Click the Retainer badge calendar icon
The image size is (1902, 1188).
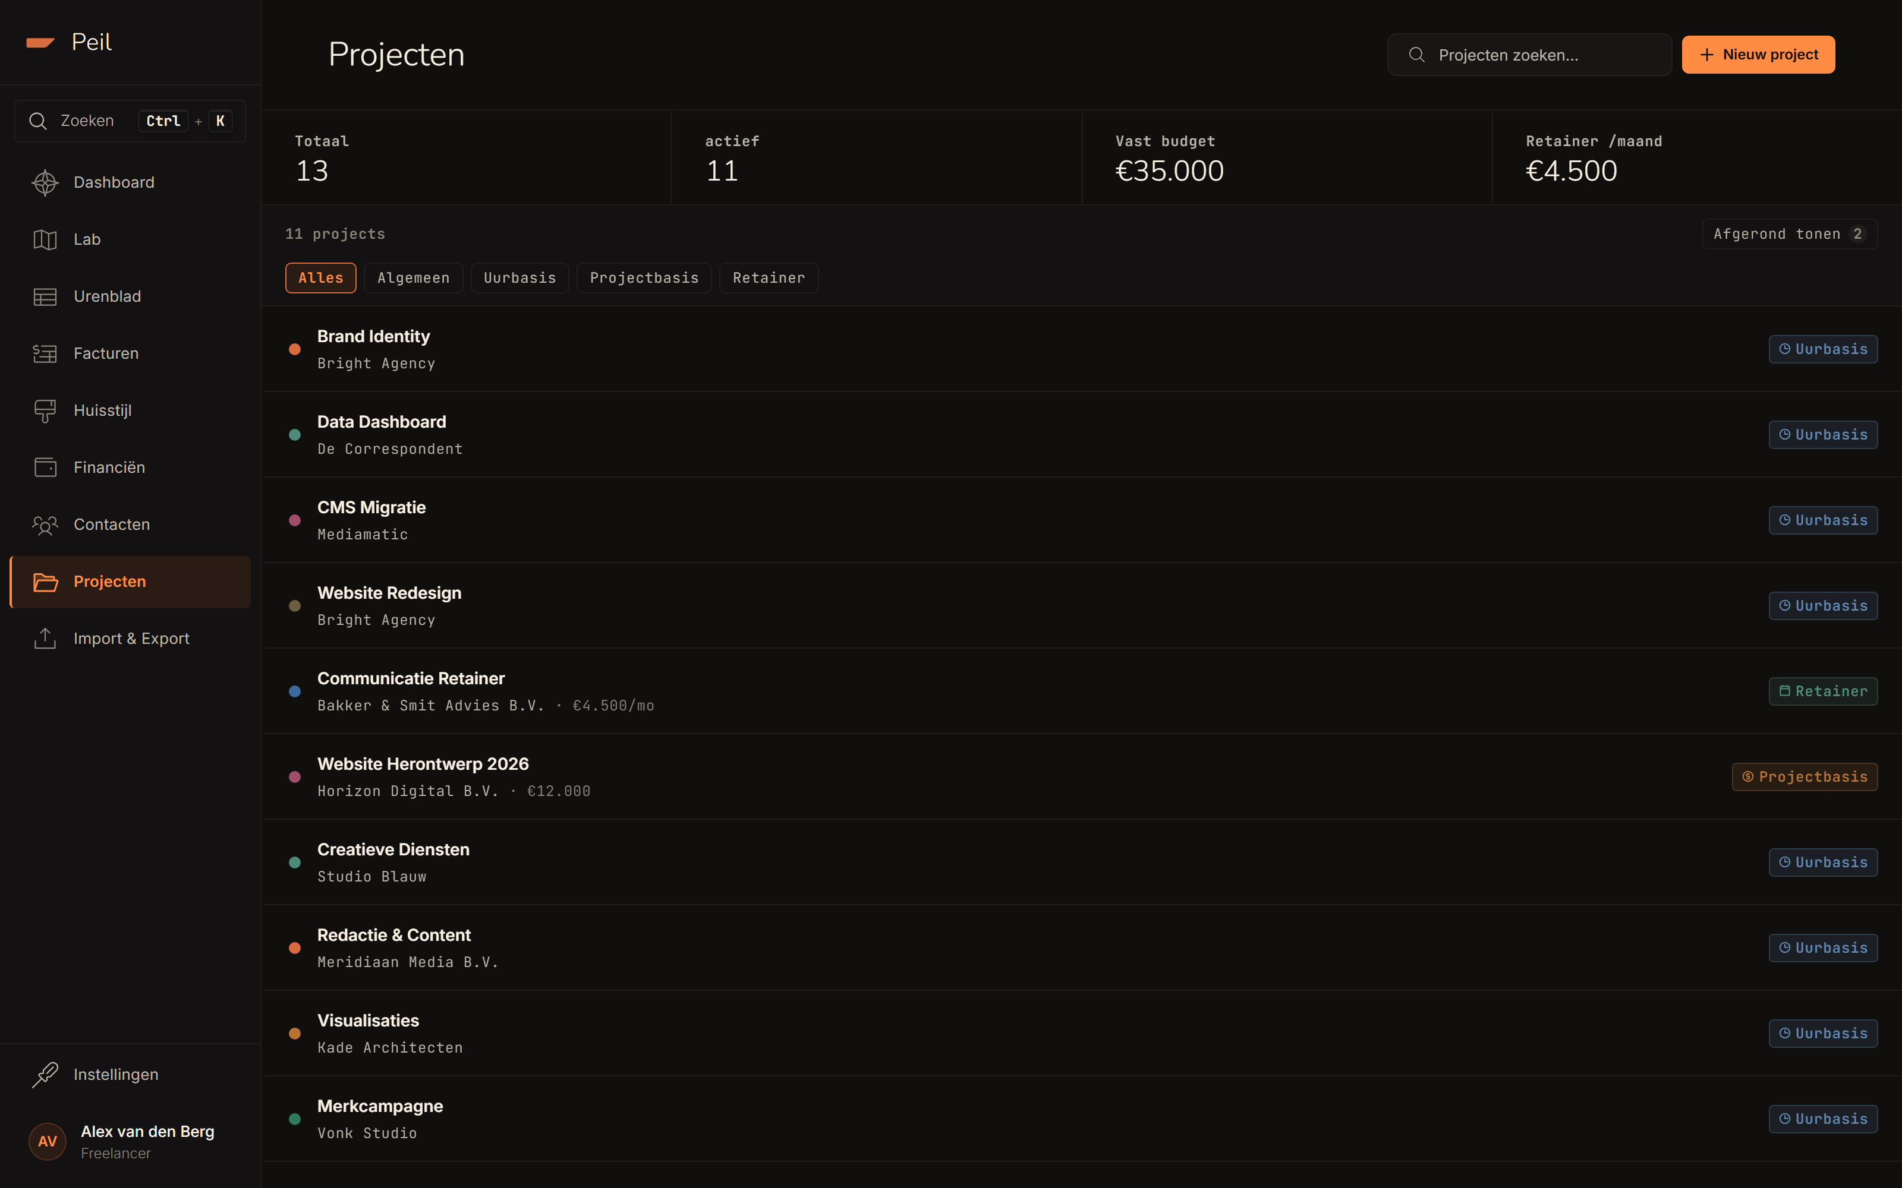[1785, 691]
